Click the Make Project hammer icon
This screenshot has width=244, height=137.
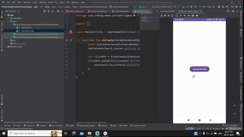pyautogui.click(x=134, y=7)
